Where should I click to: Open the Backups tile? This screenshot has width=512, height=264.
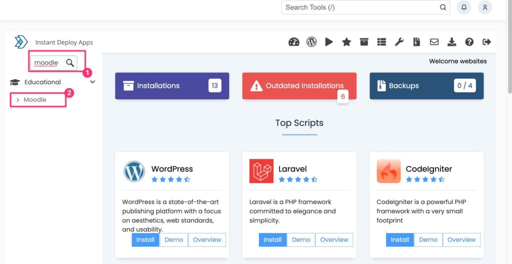pyautogui.click(x=426, y=86)
